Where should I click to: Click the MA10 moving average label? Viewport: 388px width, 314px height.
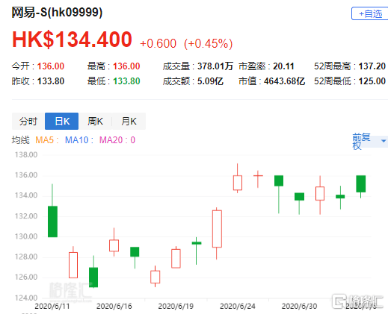[79, 140]
